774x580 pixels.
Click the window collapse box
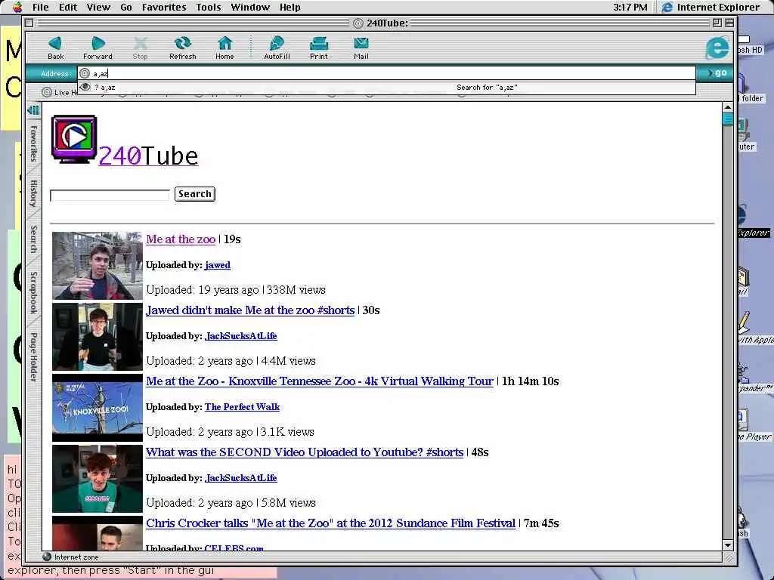tap(729, 23)
